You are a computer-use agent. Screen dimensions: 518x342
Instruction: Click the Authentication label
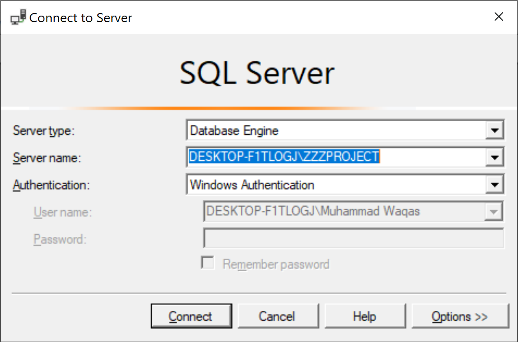[x=51, y=185]
